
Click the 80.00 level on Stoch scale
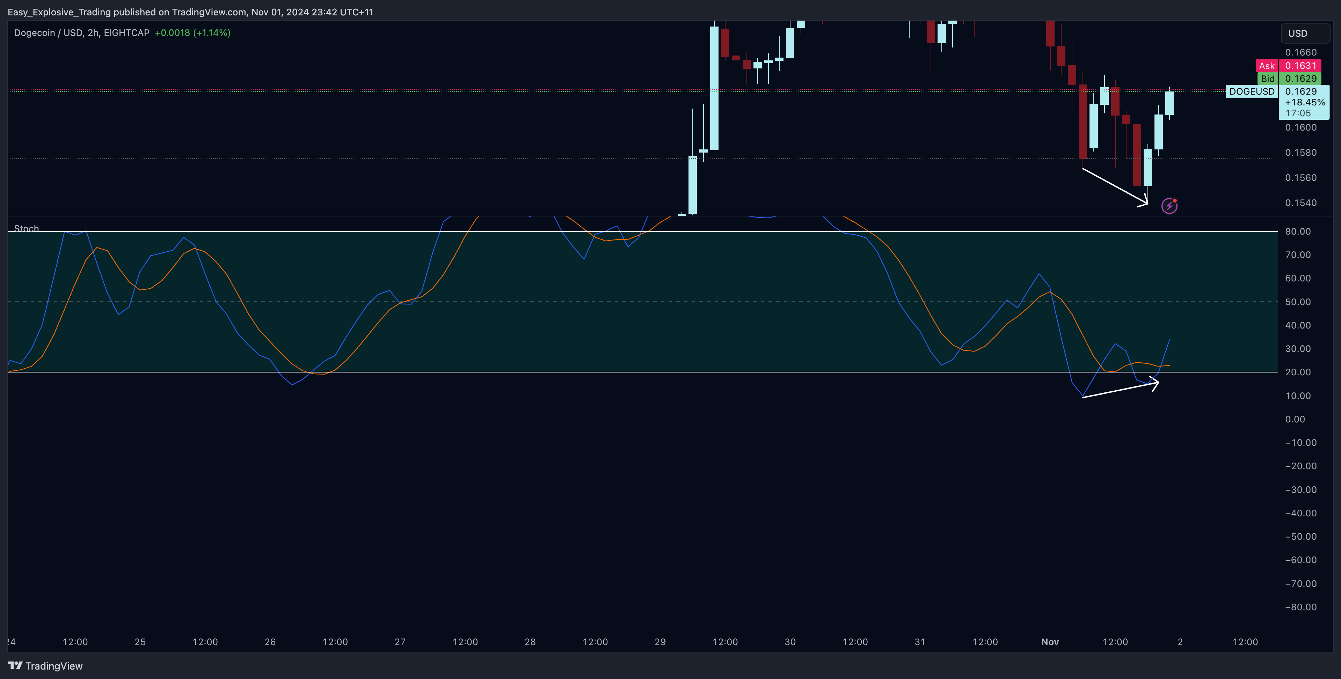pyautogui.click(x=1298, y=231)
